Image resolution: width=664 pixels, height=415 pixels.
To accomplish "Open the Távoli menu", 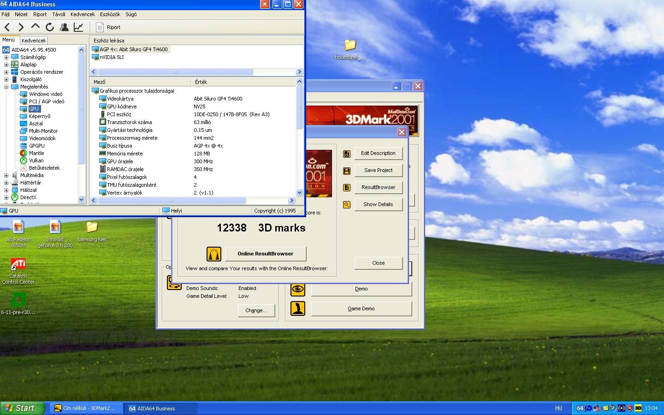I will pos(59,14).
